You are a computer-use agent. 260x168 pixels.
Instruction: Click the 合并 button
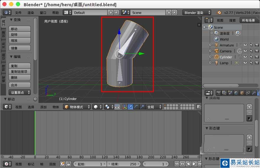pyautogui.click(x=19, y=85)
